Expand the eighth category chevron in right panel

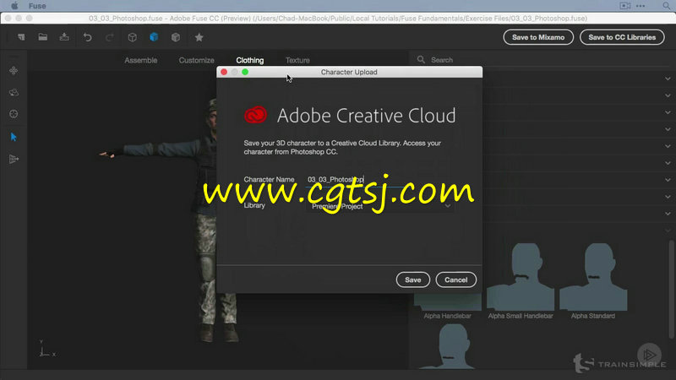click(668, 197)
